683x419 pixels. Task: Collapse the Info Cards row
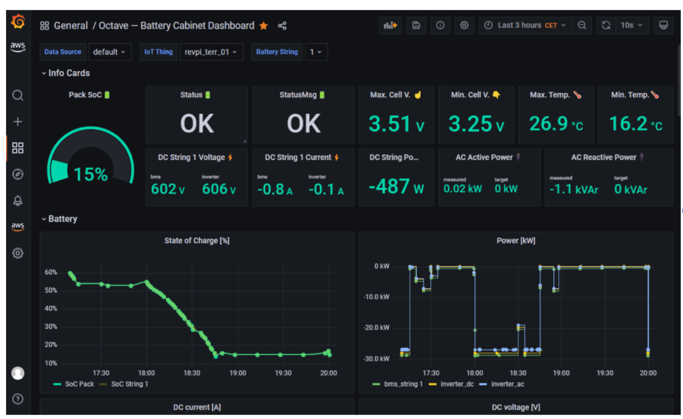[65, 73]
